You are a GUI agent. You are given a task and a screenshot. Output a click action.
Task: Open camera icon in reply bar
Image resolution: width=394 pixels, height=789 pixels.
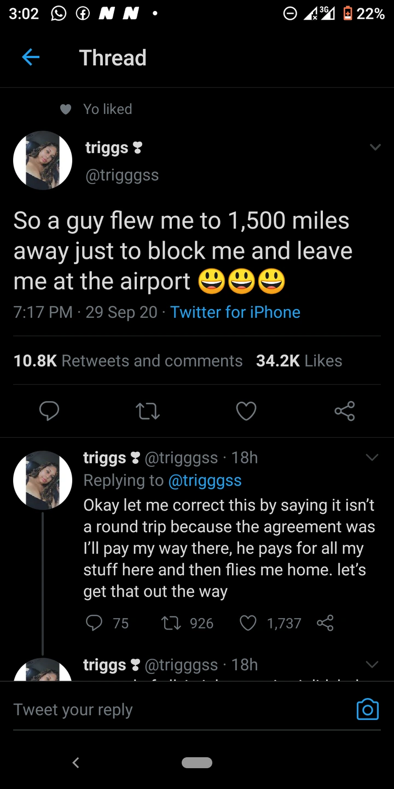(x=367, y=709)
